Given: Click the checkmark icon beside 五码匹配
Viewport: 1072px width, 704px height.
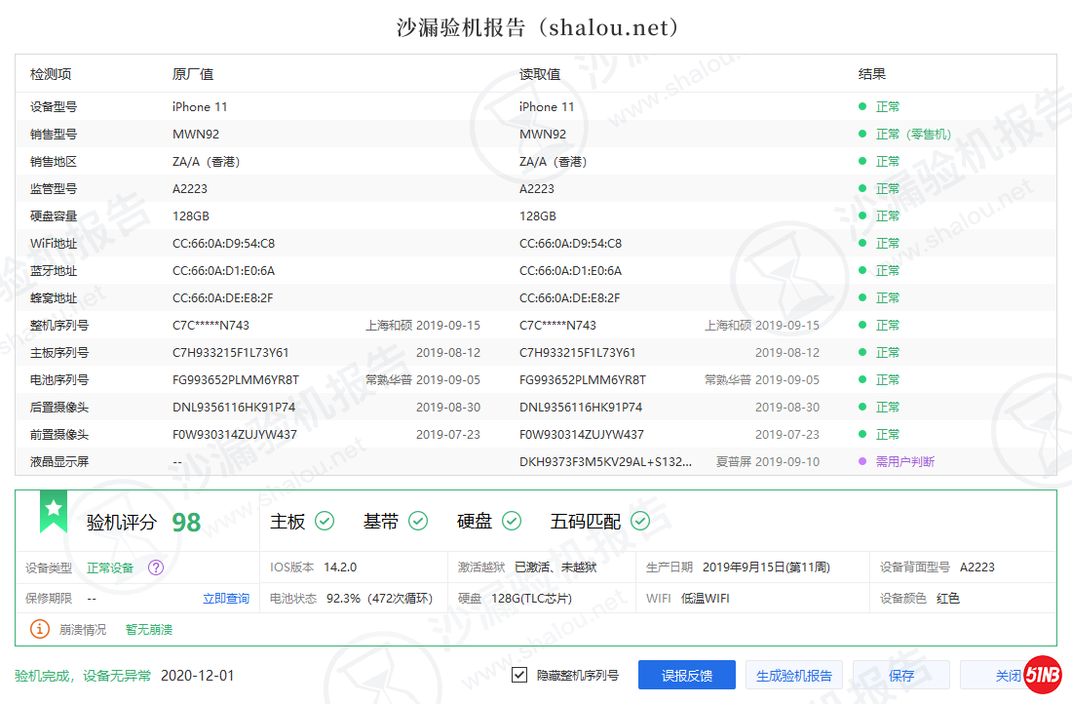Looking at the screenshot, I should (x=640, y=522).
